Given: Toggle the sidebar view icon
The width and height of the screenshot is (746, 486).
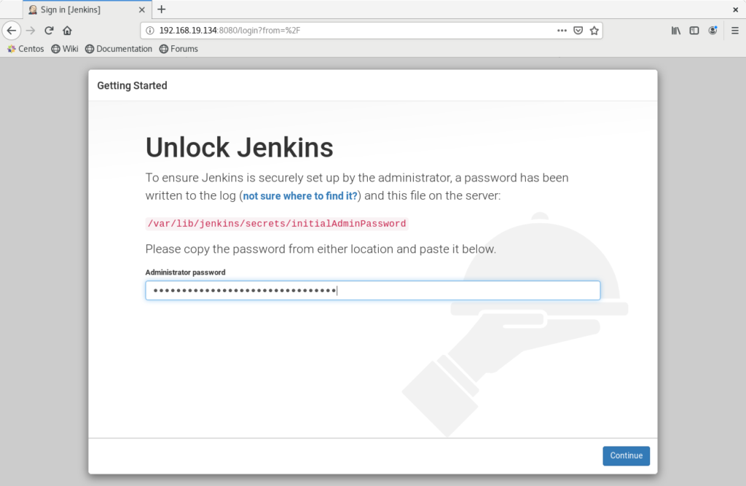Looking at the screenshot, I should coord(694,31).
